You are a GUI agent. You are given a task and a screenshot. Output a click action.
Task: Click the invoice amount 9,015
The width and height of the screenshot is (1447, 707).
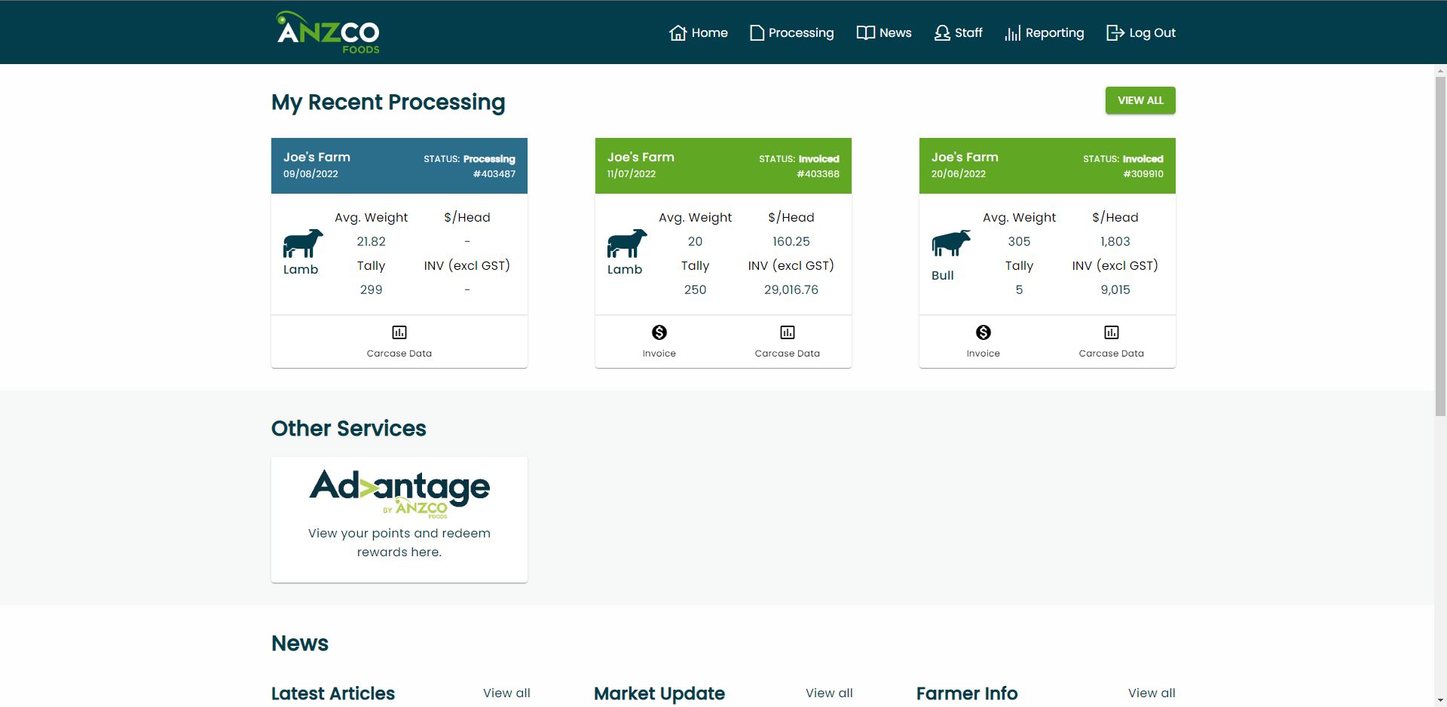click(1115, 289)
